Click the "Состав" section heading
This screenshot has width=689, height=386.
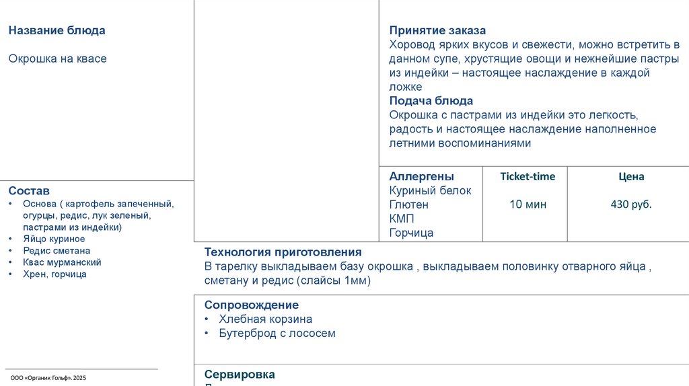[29, 191]
